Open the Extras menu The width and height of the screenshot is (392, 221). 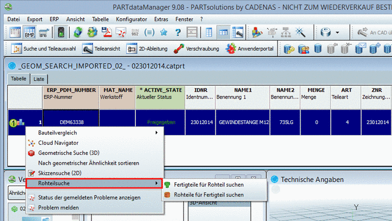point(161,19)
